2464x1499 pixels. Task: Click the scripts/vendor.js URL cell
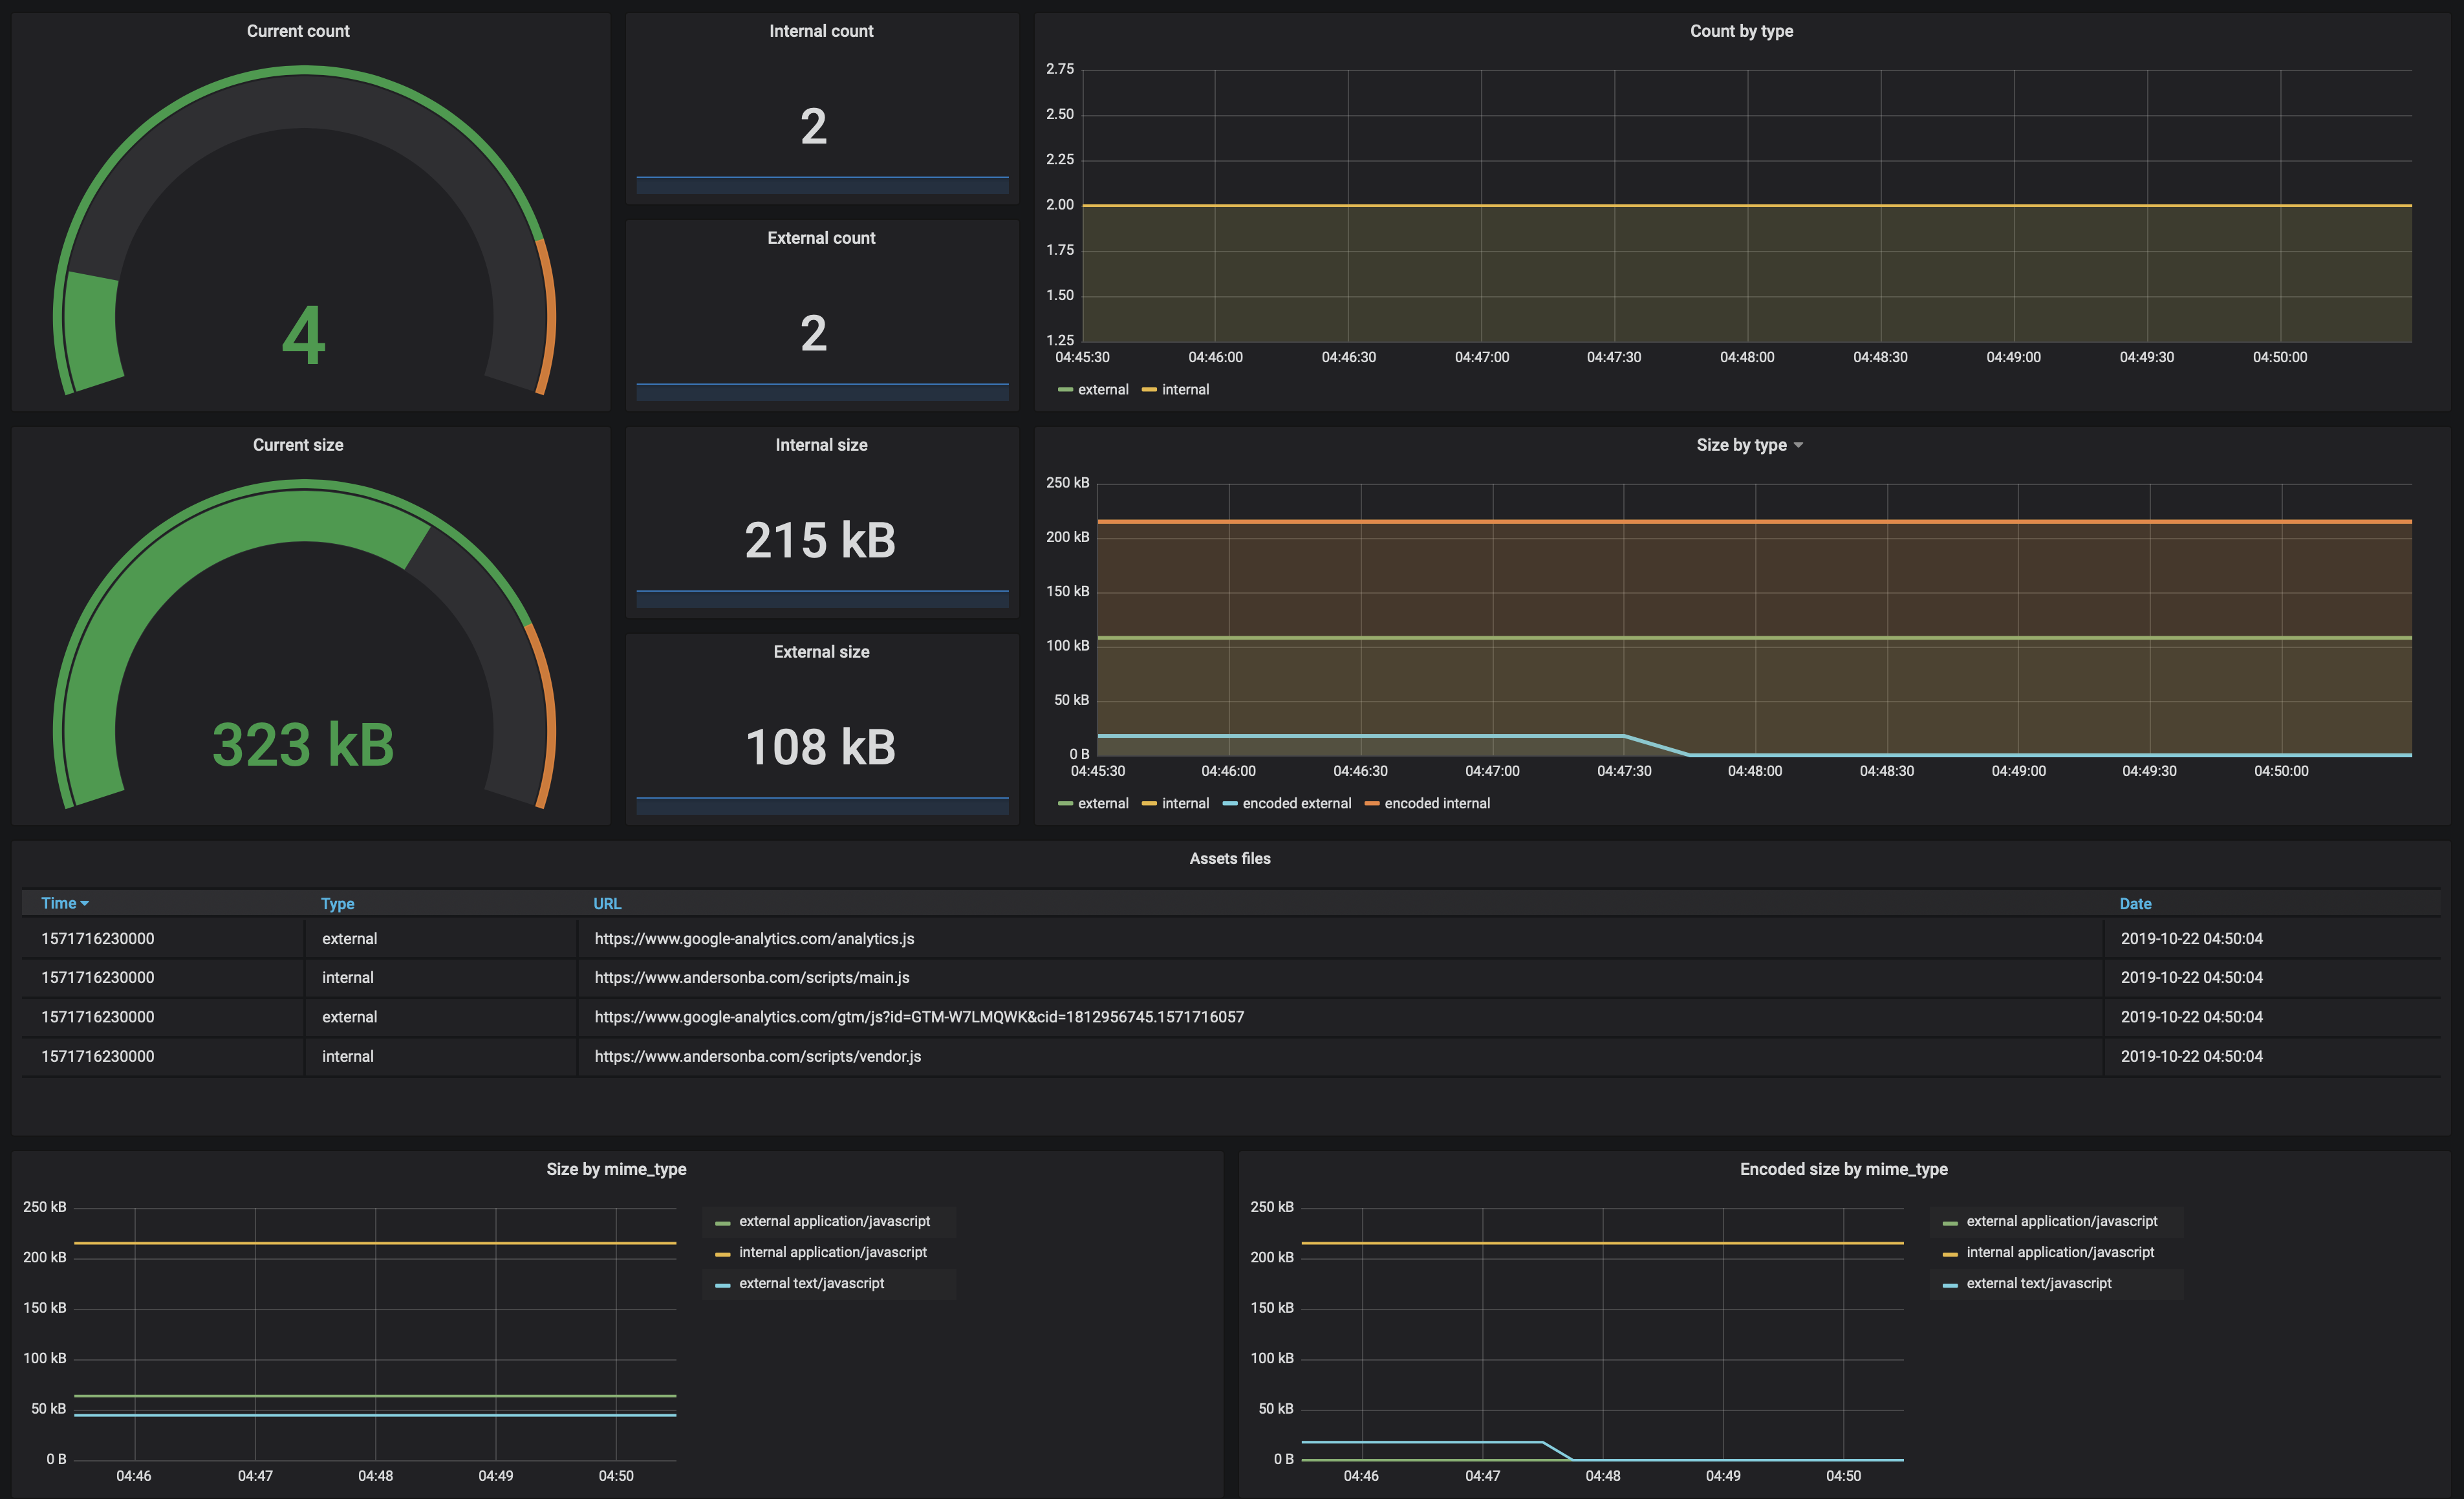click(x=757, y=1056)
